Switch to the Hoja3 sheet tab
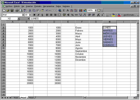 click(x=31, y=98)
